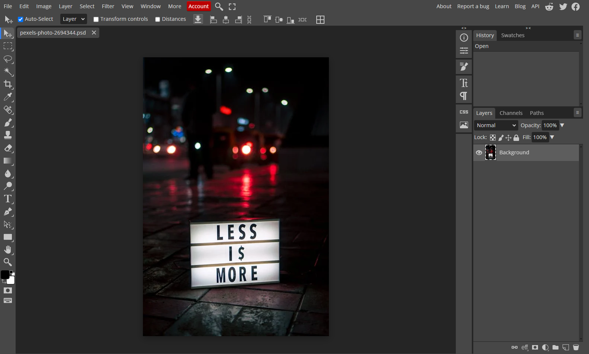Open the Filter menu
Image resolution: width=589 pixels, height=354 pixels.
click(108, 6)
